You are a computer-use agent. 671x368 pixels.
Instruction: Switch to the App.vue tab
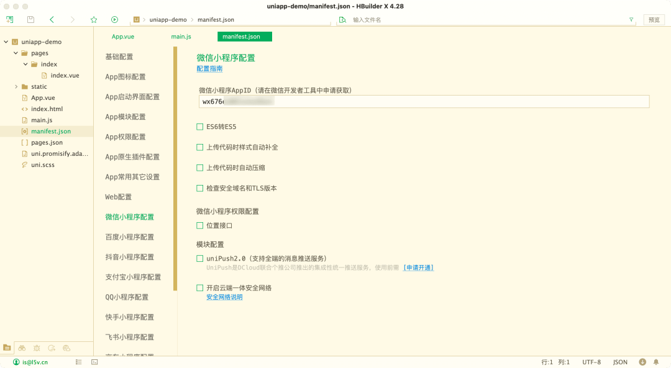pos(123,37)
